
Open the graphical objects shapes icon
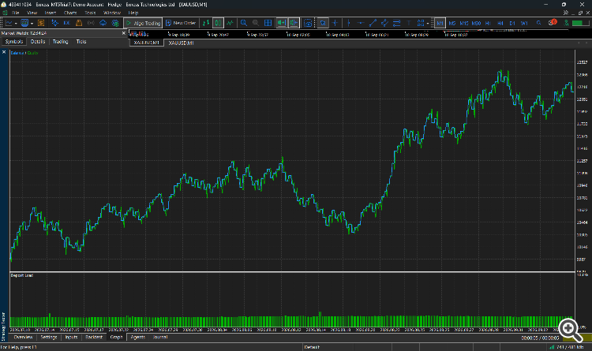[421, 23]
